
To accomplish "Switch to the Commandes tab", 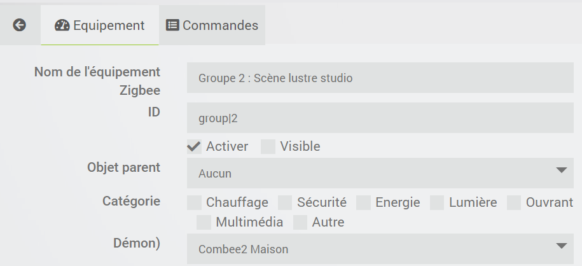I will [x=212, y=25].
